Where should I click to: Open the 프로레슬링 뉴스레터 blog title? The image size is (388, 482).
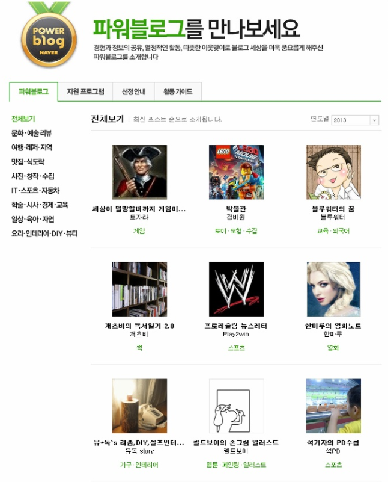(236, 326)
